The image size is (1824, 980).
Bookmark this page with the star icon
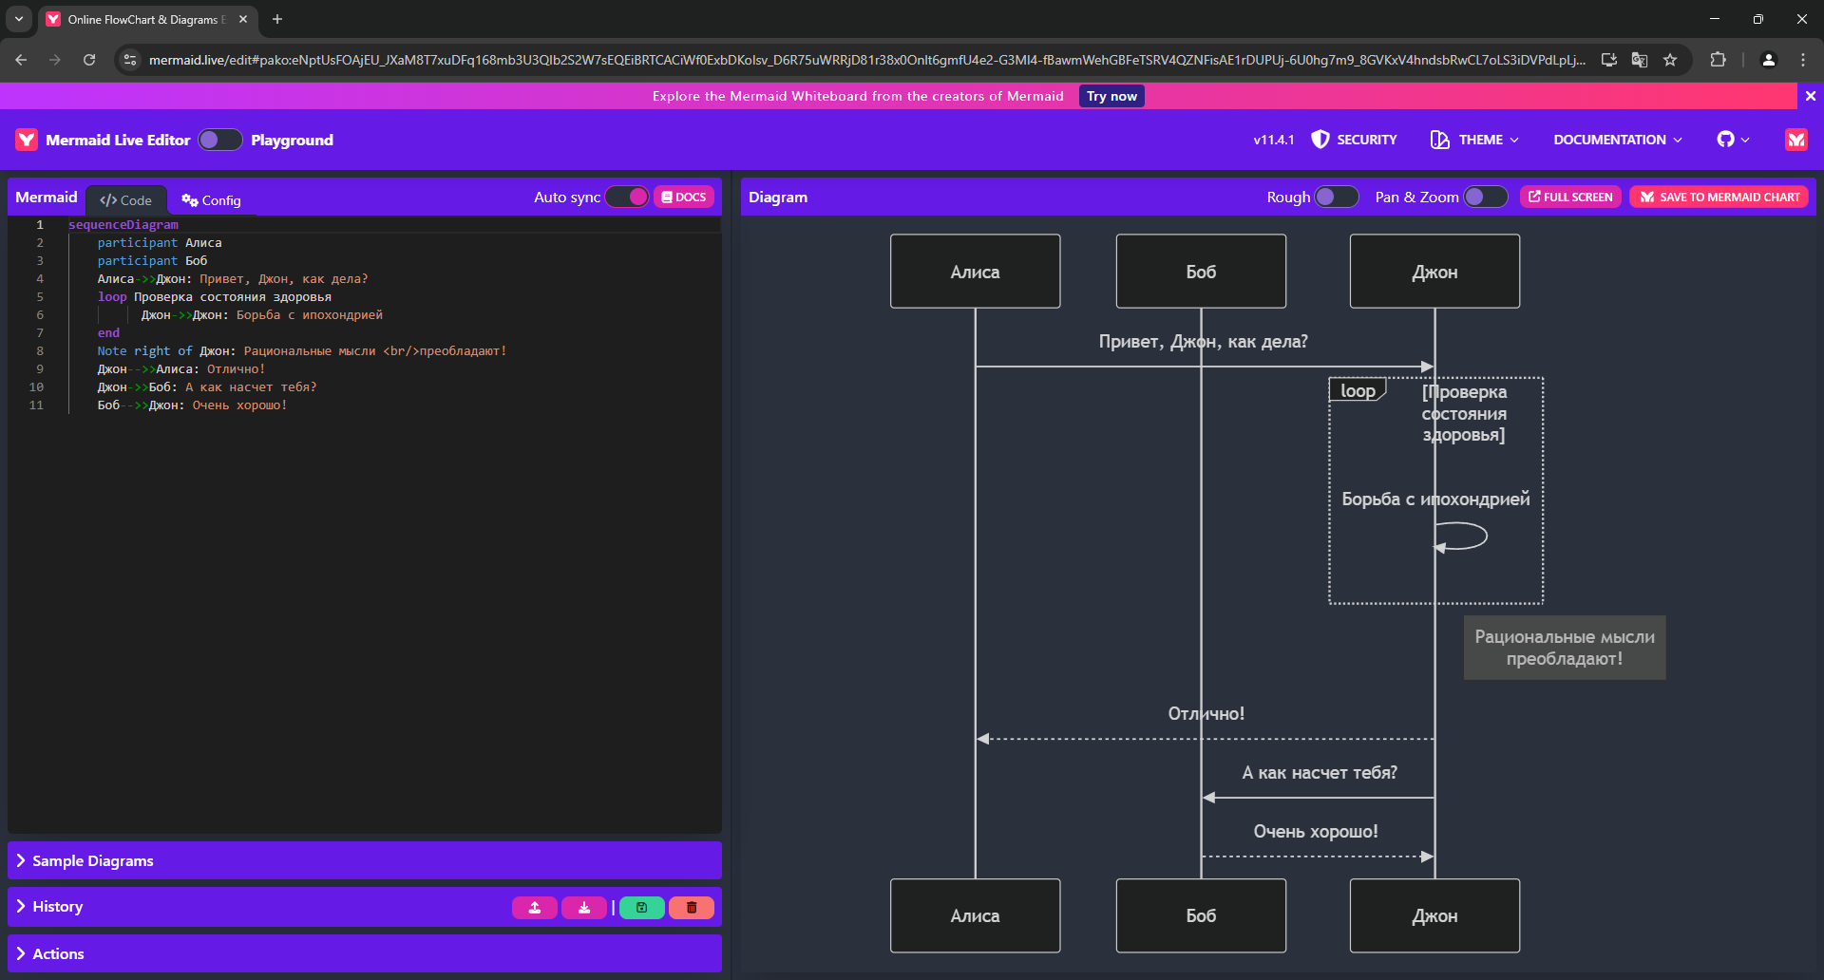(x=1670, y=60)
